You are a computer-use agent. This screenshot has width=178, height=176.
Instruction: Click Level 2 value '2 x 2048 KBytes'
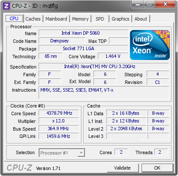pyautogui.click(x=127, y=128)
